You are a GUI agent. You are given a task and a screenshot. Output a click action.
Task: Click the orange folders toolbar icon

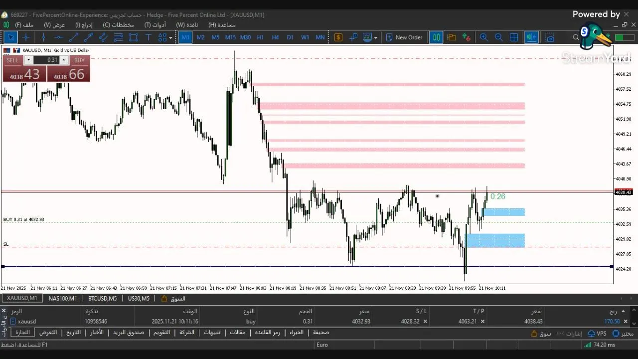point(452,37)
